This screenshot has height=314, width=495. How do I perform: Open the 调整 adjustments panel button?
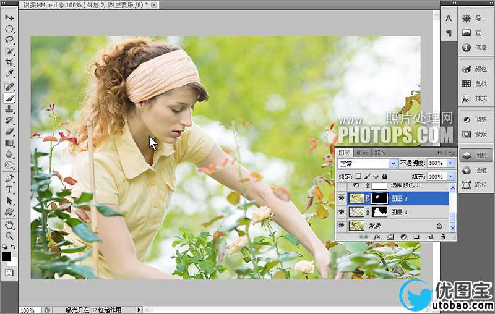pos(474,119)
